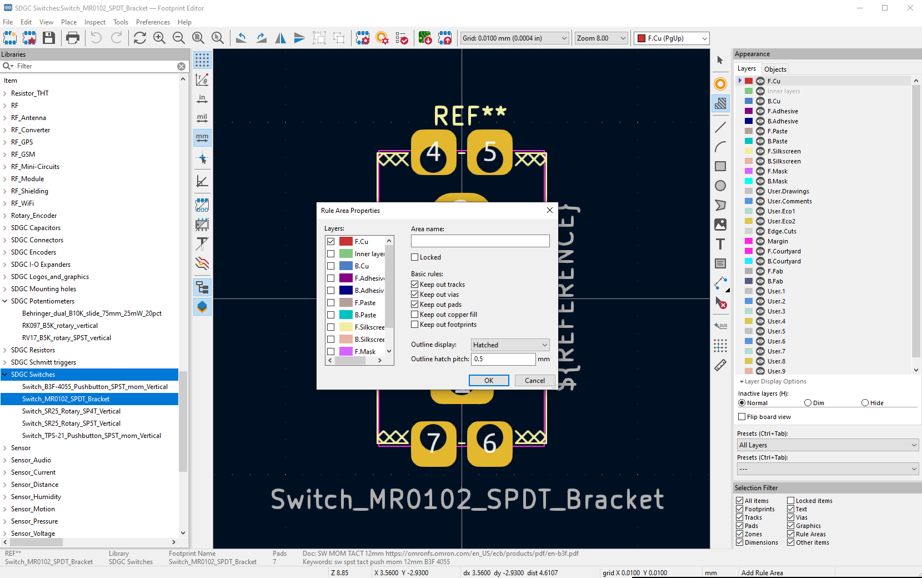922x578 pixels.
Task: Open the Preferences menu
Action: (153, 22)
